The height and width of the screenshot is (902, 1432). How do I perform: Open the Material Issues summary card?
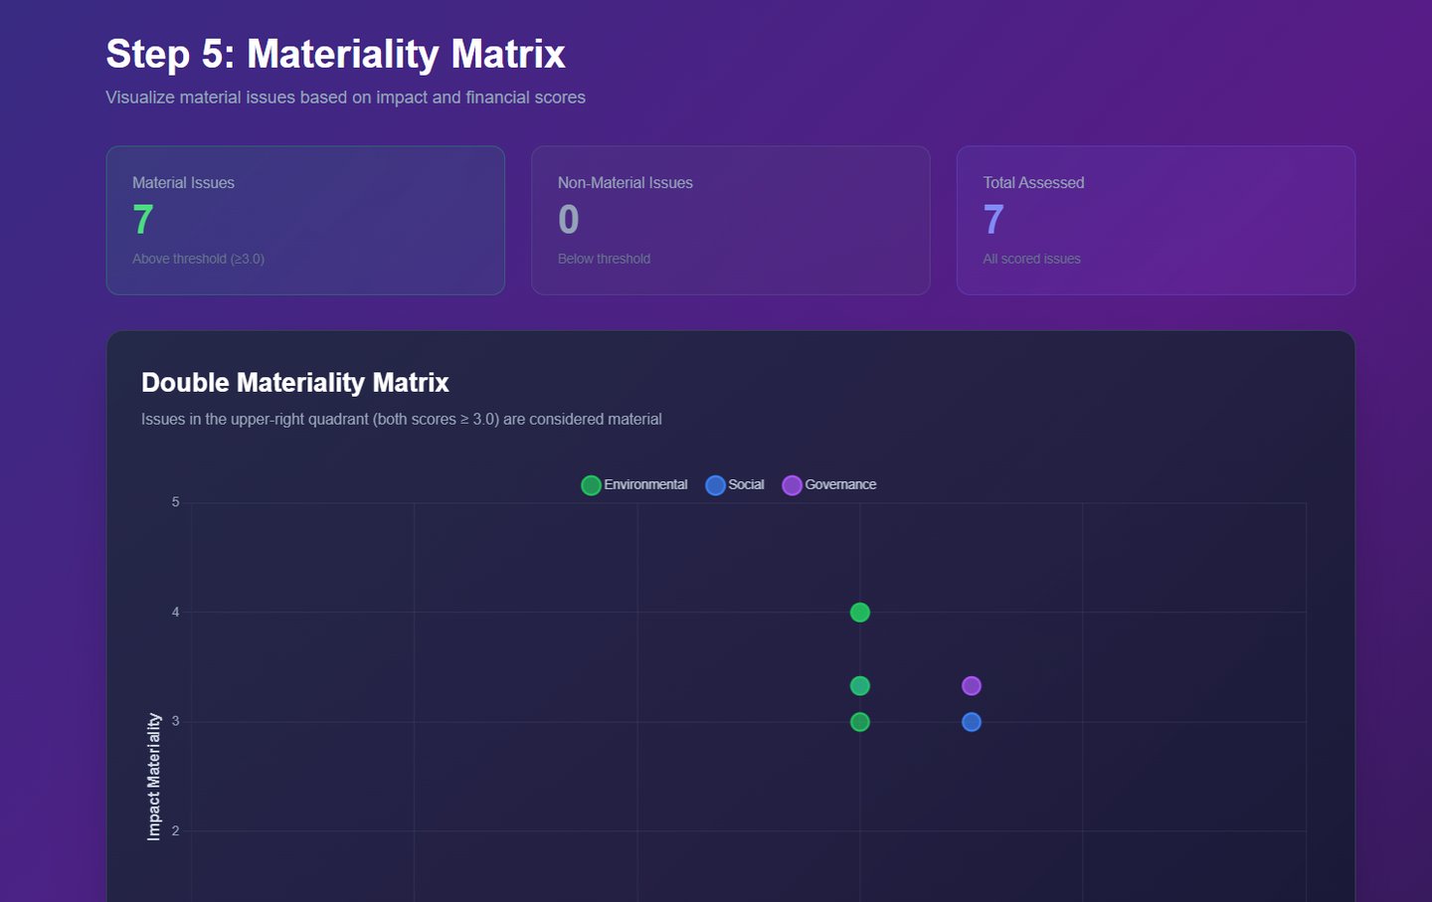click(x=305, y=221)
